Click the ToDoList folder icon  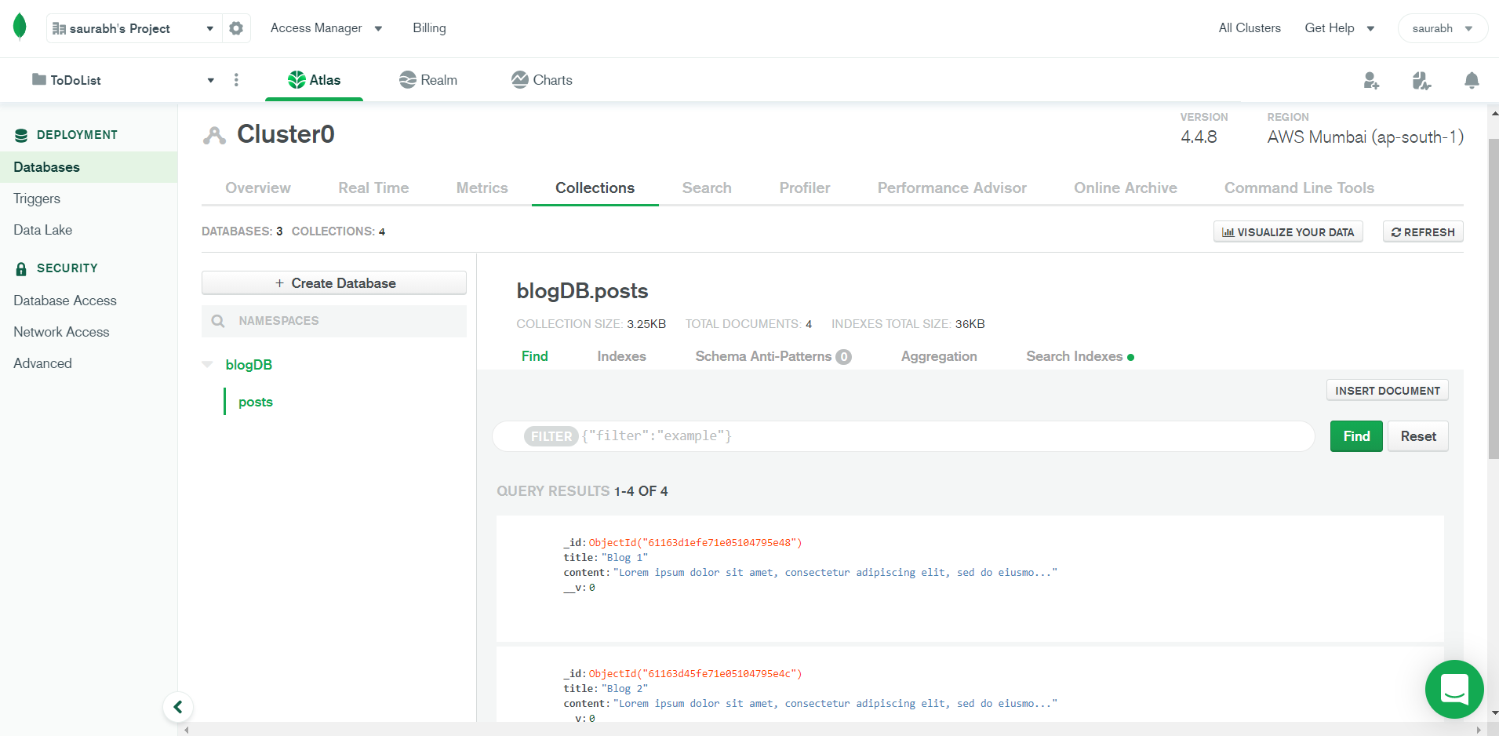tap(38, 79)
